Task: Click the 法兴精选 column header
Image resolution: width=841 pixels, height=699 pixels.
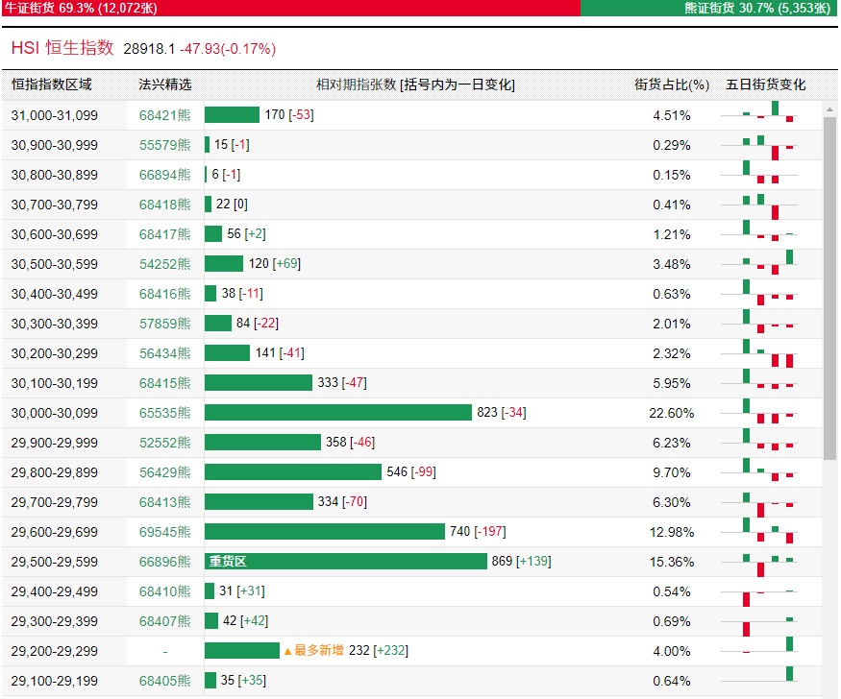Action: coord(164,84)
